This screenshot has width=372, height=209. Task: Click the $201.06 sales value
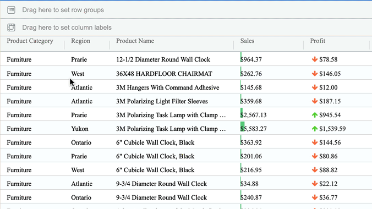click(251, 156)
